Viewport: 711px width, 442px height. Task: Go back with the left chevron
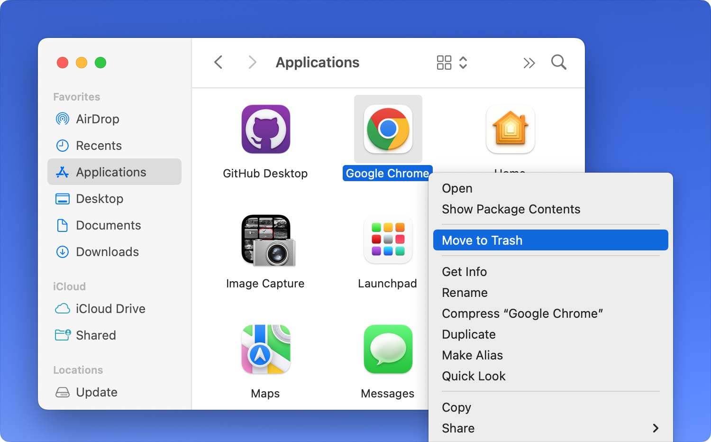pyautogui.click(x=219, y=62)
